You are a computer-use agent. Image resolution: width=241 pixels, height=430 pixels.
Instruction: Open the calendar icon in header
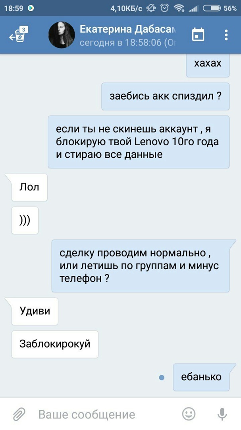tap(198, 35)
